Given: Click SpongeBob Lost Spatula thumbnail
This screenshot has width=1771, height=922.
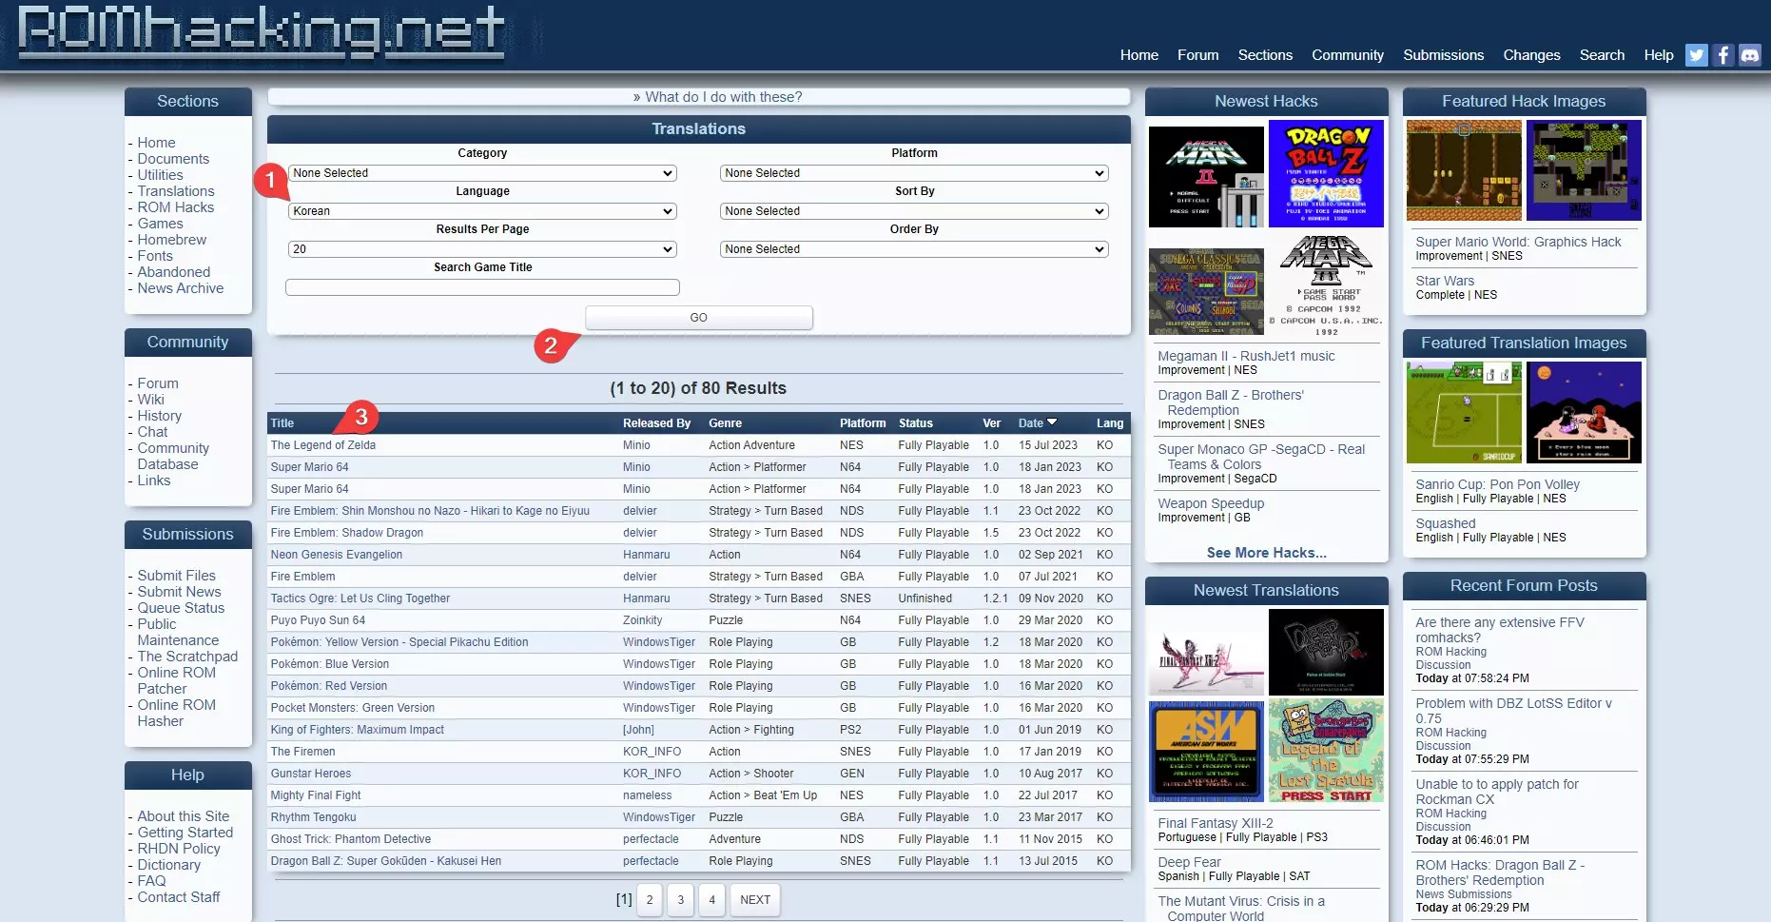Looking at the screenshot, I should [x=1326, y=752].
